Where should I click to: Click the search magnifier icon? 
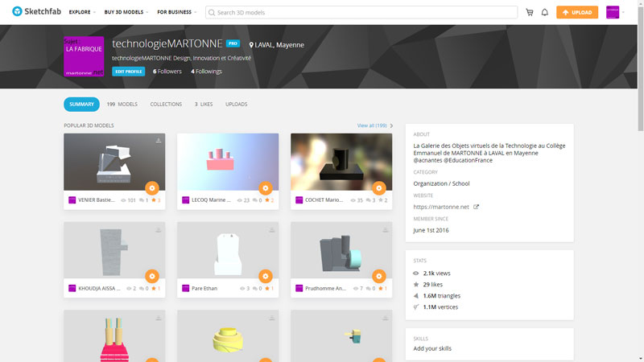coord(212,13)
